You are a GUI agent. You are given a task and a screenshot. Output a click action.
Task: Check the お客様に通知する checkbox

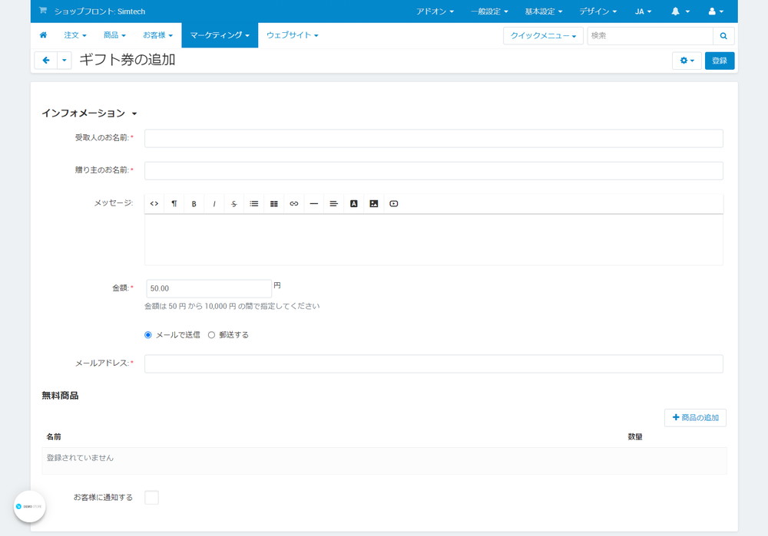coord(151,498)
